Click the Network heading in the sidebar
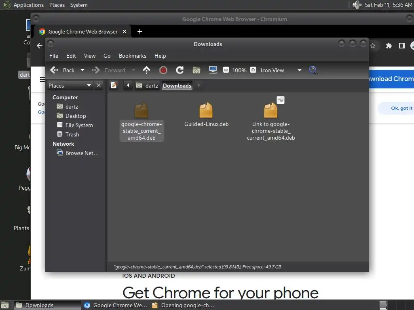 63,144
